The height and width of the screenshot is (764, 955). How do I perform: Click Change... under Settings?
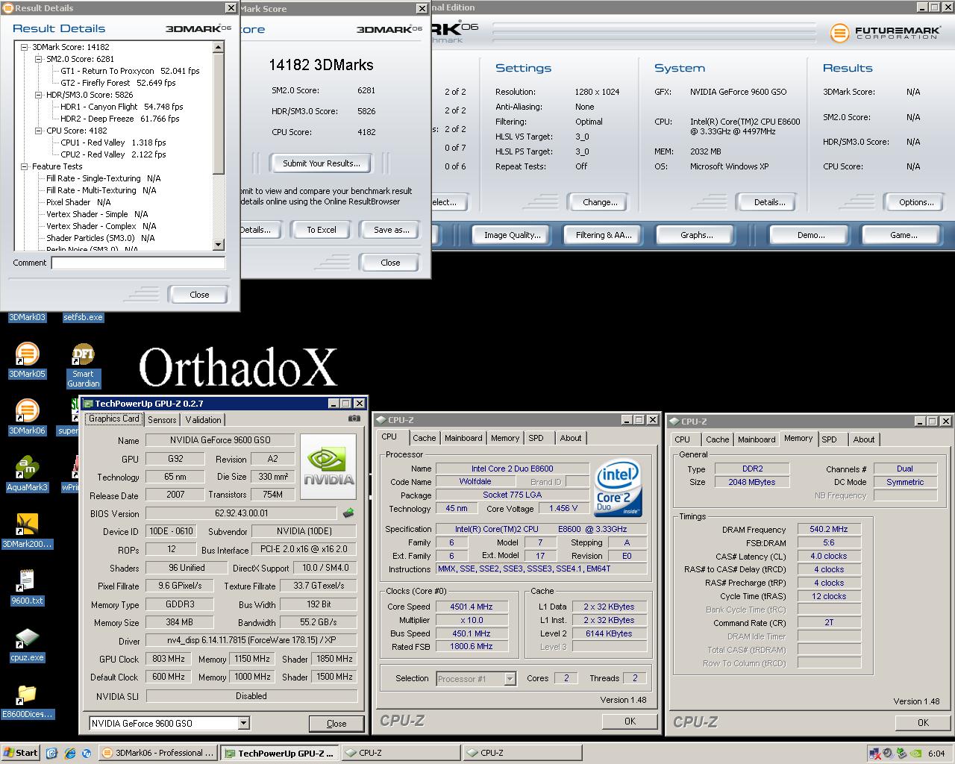pyautogui.click(x=600, y=202)
